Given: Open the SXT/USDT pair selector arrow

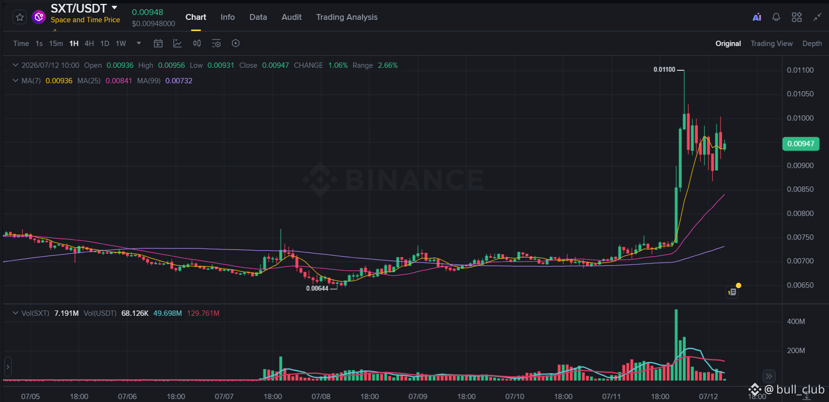Looking at the screenshot, I should pos(115,8).
